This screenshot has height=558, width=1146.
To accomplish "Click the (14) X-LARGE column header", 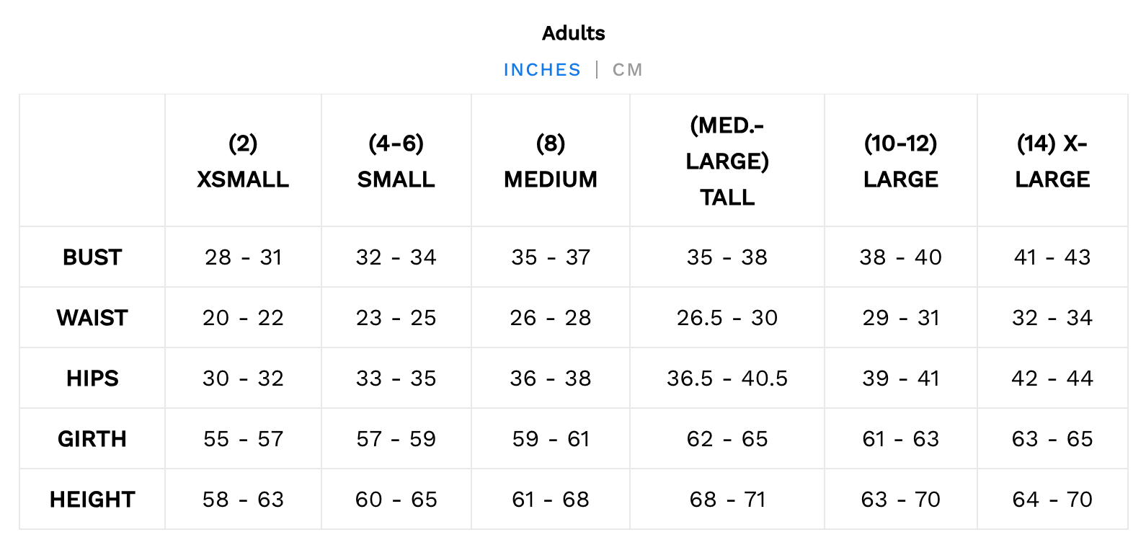I will click(1052, 161).
